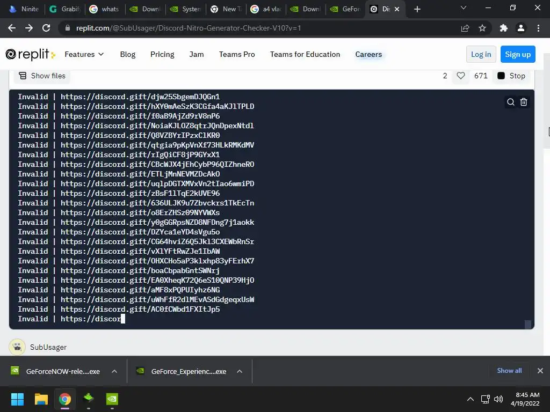Open Chrome profile icon

click(521, 28)
